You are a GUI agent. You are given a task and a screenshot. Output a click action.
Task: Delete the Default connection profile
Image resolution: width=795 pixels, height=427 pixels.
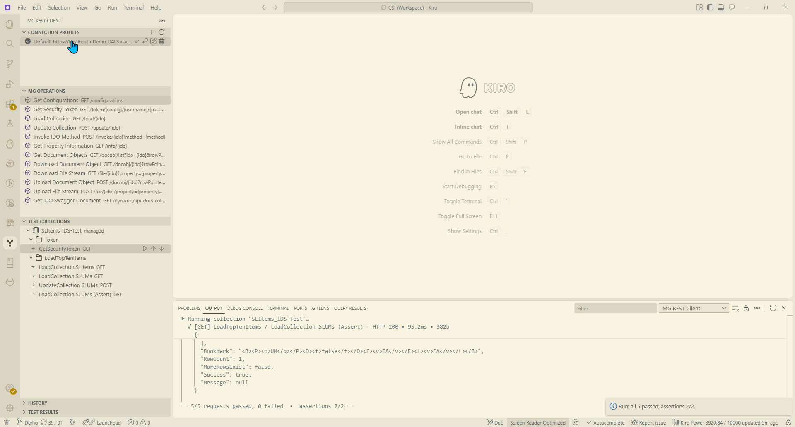pos(161,41)
